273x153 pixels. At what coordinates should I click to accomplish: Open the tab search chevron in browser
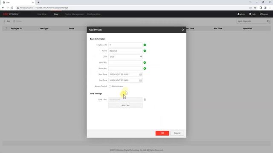click(250, 2)
